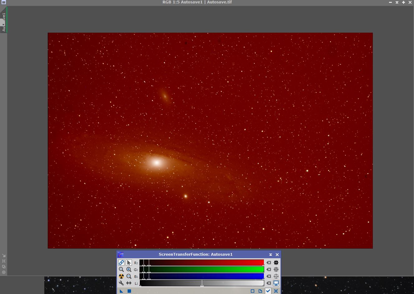Open STF settings with the wrench icon
The width and height of the screenshot is (414, 294).
tap(121, 283)
